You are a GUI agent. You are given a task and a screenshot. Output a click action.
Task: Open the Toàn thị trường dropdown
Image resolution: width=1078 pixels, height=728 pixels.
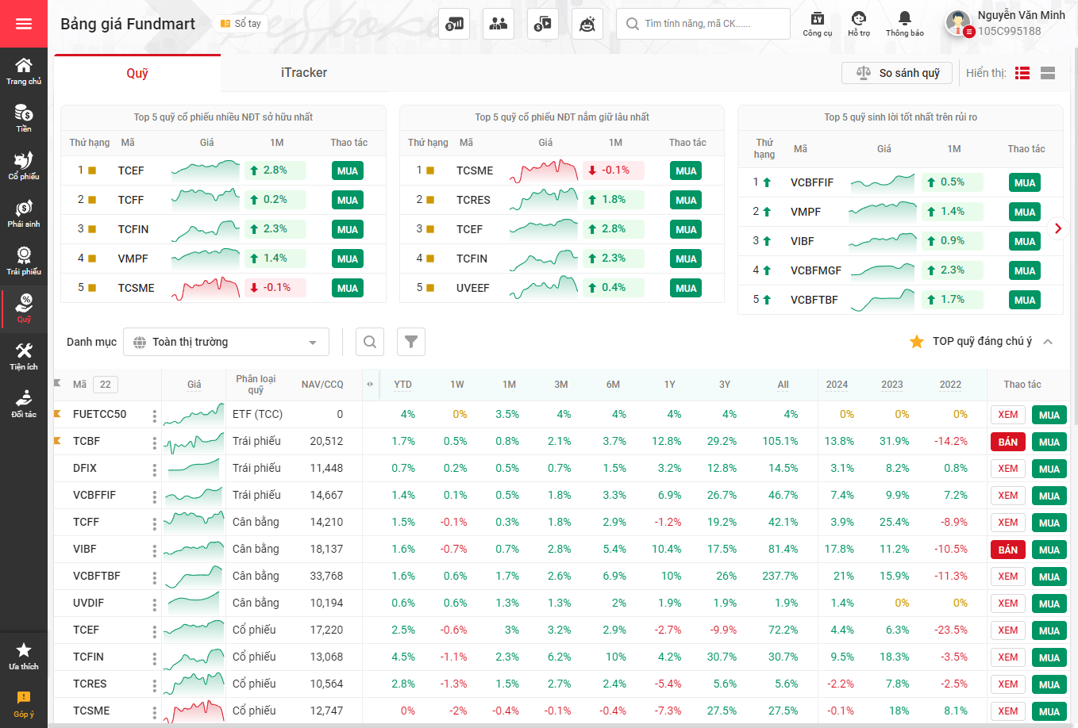226,342
